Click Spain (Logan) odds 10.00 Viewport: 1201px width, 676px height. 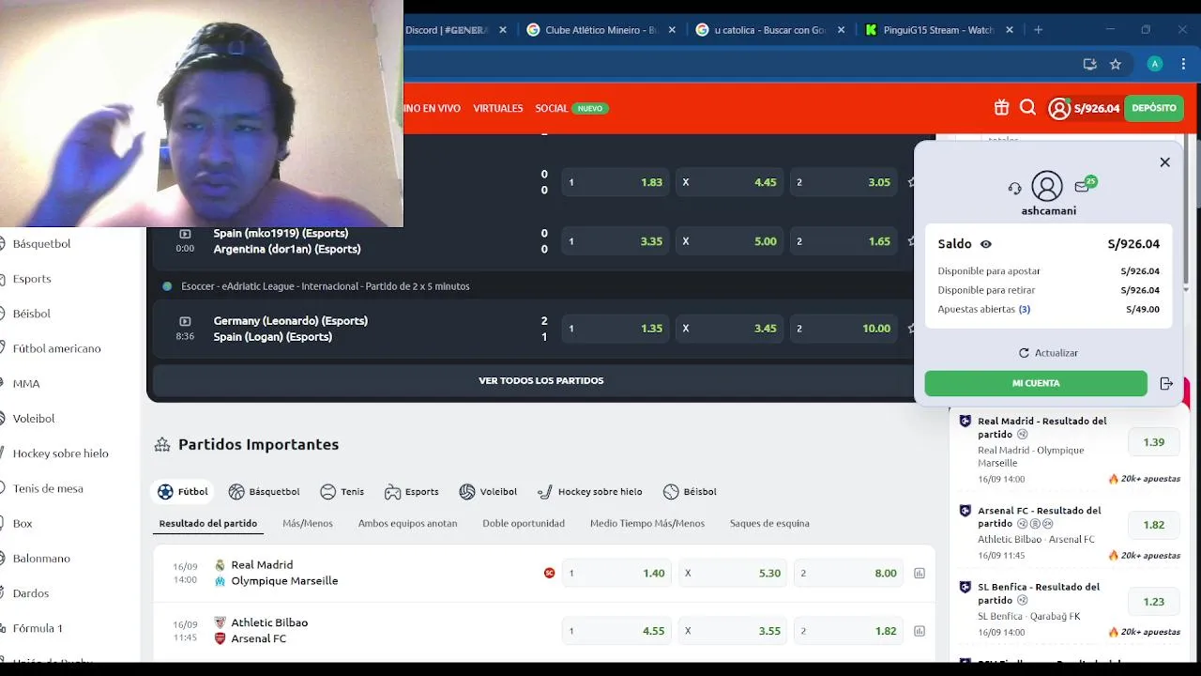coord(844,329)
